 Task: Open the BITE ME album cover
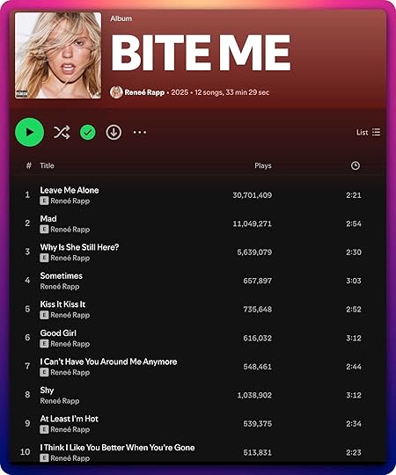(58, 55)
